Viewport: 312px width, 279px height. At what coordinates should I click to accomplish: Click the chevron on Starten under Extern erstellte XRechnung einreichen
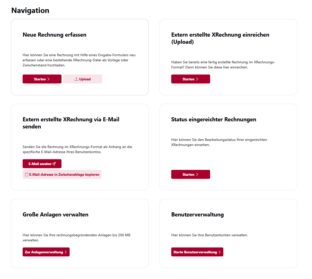(x=197, y=79)
